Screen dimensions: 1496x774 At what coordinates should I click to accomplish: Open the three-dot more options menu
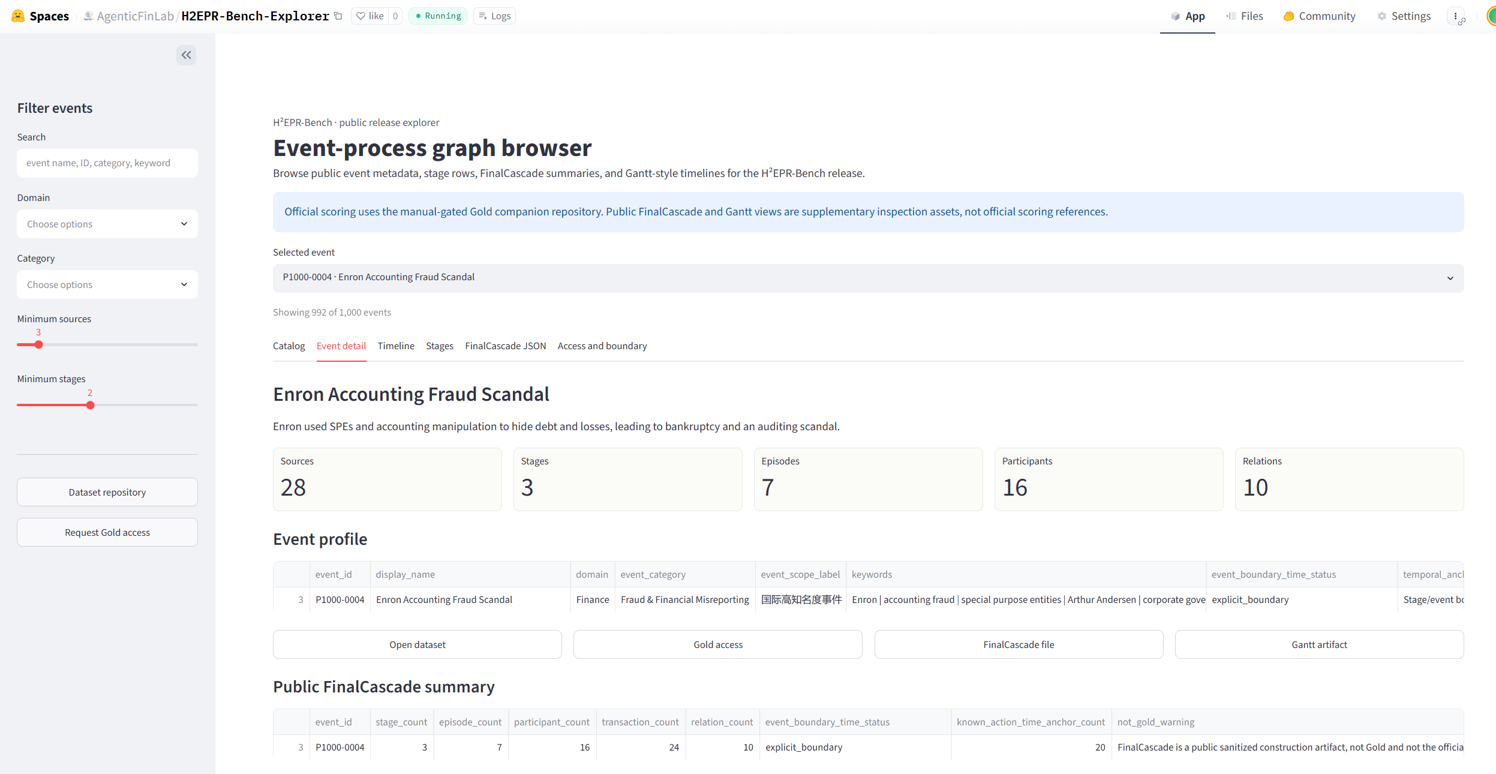[x=1455, y=16]
